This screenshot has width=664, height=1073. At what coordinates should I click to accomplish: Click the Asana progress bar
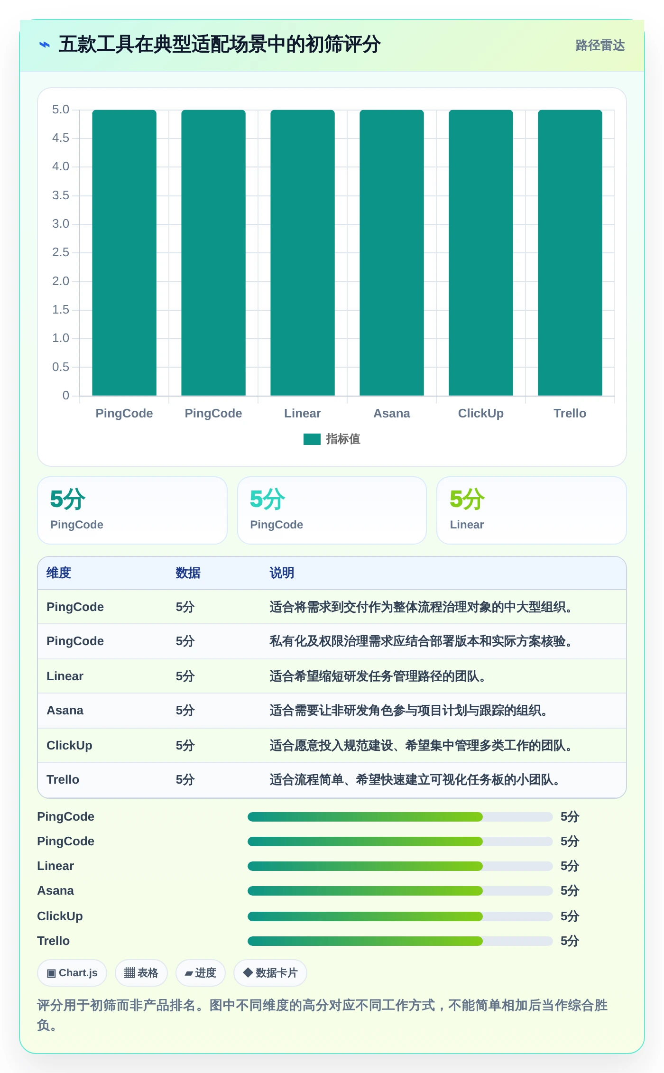tap(400, 891)
